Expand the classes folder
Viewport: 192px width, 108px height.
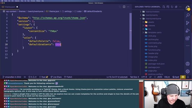[x=151, y=25]
